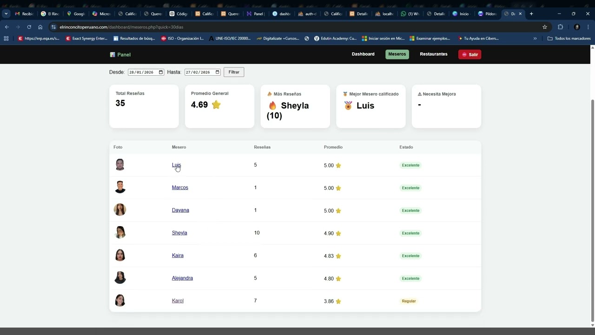Viewport: 595px width, 335px height.
Task: Open a new browser tab
Action: point(531,14)
